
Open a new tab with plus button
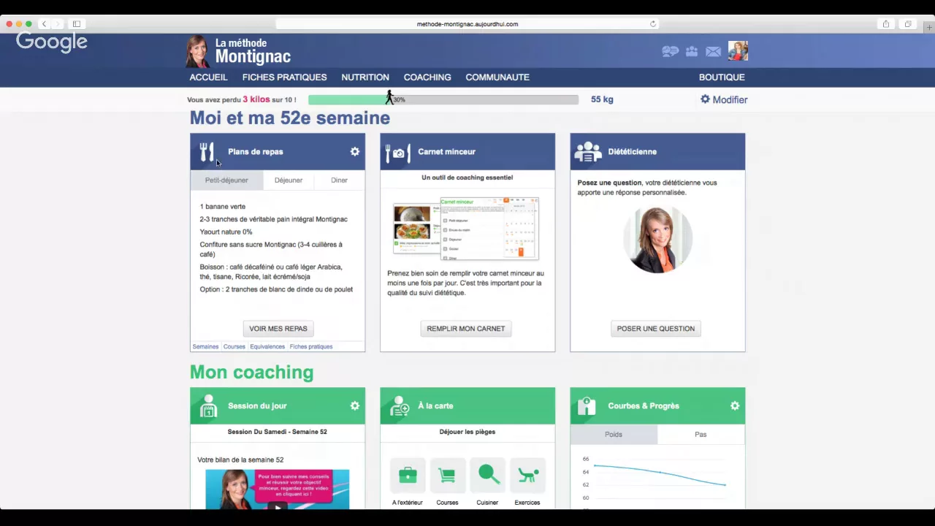[929, 28]
